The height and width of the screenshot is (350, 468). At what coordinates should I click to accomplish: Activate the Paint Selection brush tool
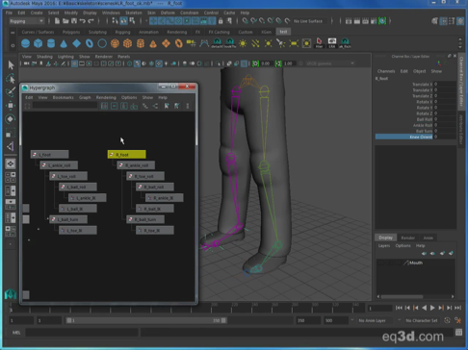pos(11,92)
